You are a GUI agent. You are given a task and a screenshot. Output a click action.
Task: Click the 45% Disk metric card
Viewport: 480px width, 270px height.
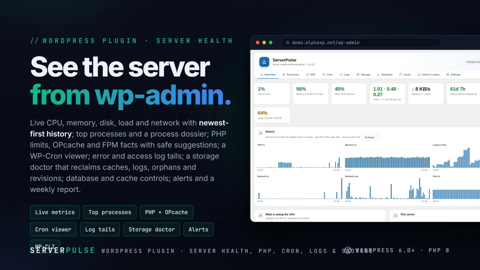349,94
